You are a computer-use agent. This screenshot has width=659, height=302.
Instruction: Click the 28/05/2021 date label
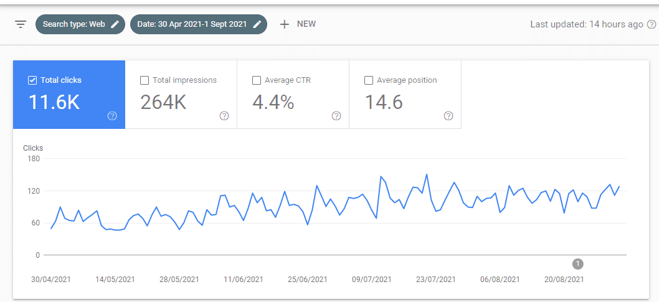(179, 280)
